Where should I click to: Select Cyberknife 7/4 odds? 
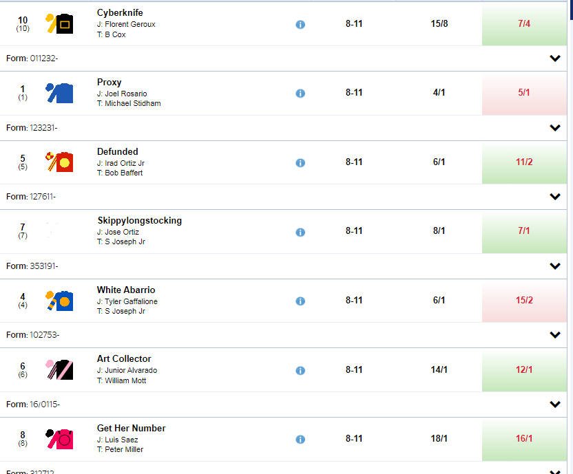pyautogui.click(x=524, y=24)
